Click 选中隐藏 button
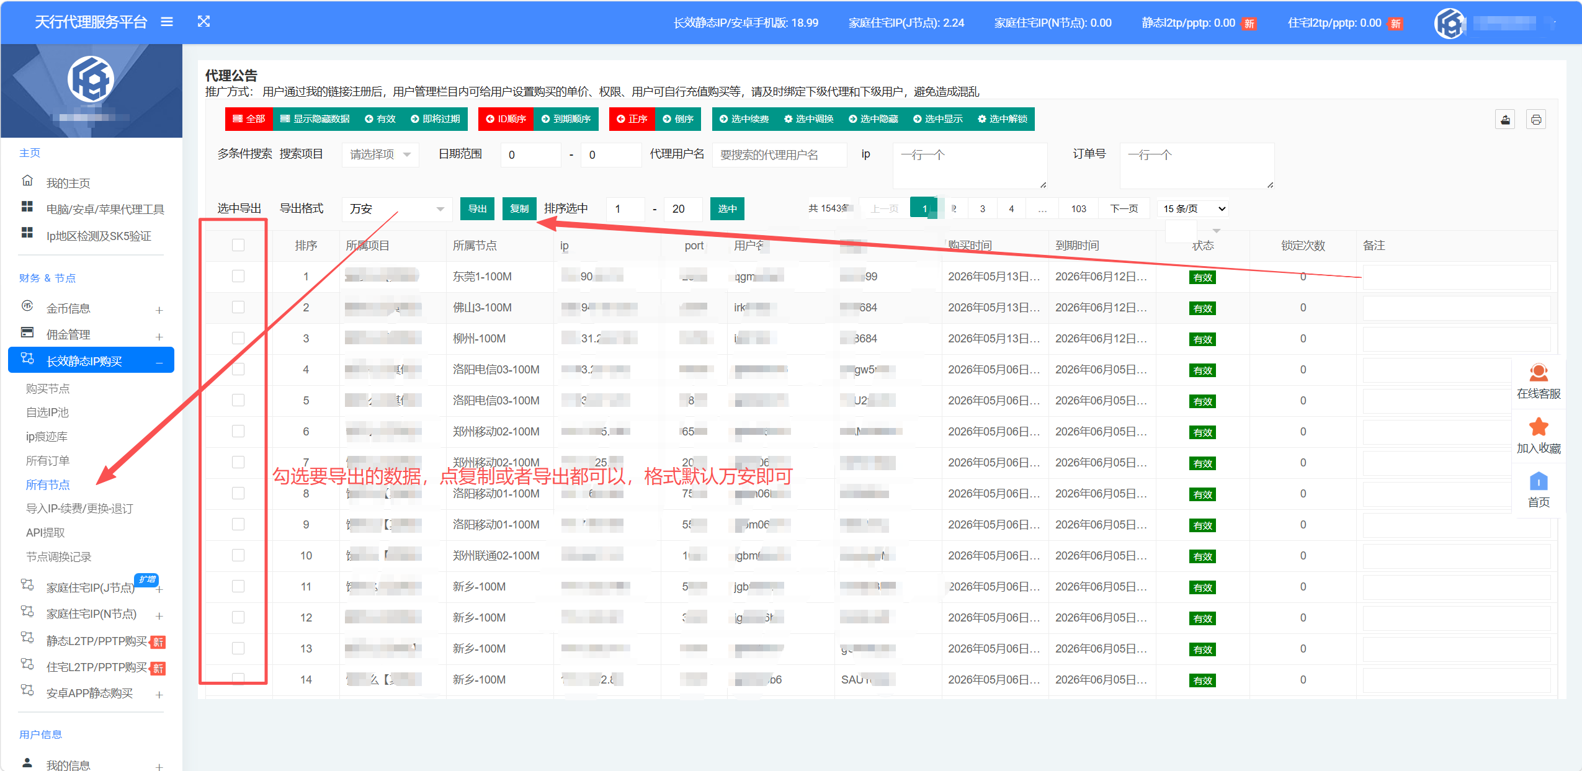1582x771 pixels. 874,119
